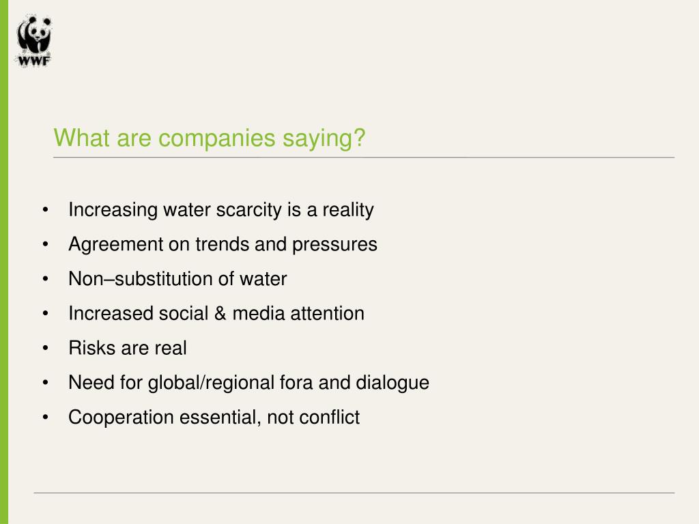
Task: Select 'Agreement on trends and pressures' text
Action: pyautogui.click(x=223, y=244)
